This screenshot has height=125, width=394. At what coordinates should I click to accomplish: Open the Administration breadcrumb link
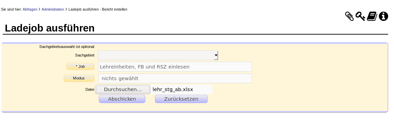[x=53, y=9]
